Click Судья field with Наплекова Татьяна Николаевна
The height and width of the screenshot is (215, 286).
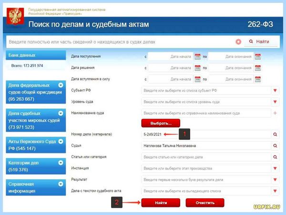click(206, 146)
